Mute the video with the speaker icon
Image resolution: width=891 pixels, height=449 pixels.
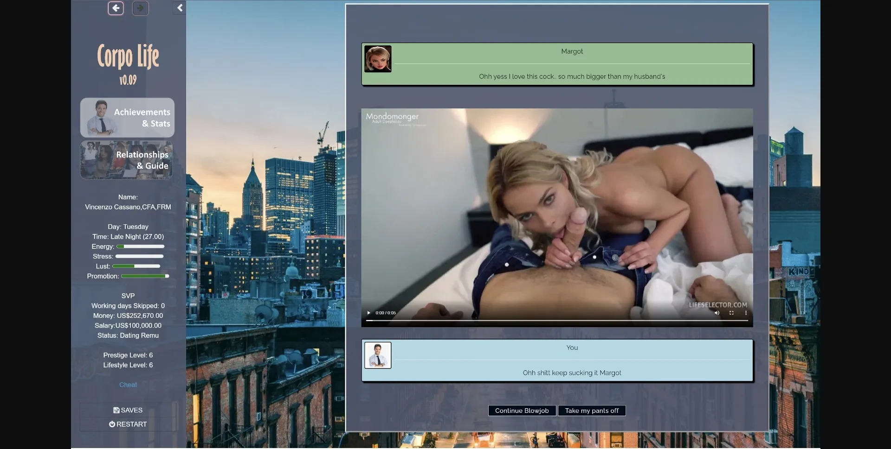tap(717, 313)
